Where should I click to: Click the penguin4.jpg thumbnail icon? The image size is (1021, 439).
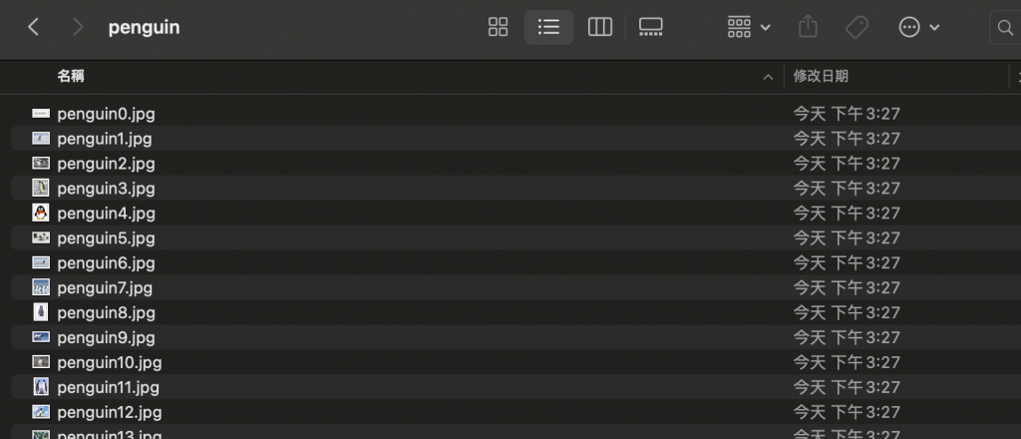pyautogui.click(x=41, y=213)
